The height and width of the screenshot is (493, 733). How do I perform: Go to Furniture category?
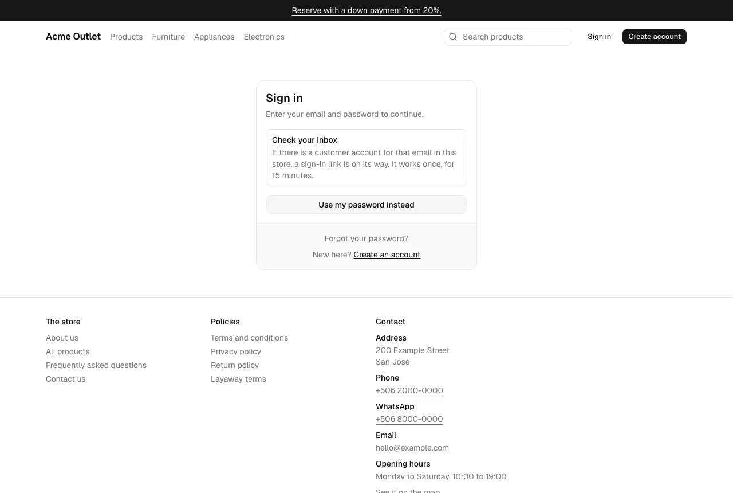click(168, 37)
